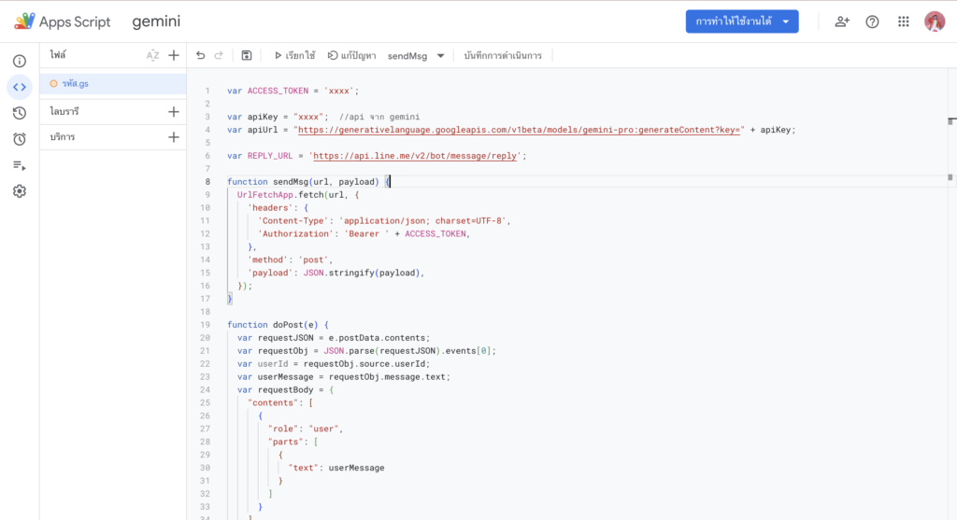Image resolution: width=957 pixels, height=520 pixels.
Task: Open project history icon in sidebar
Action: (20, 113)
